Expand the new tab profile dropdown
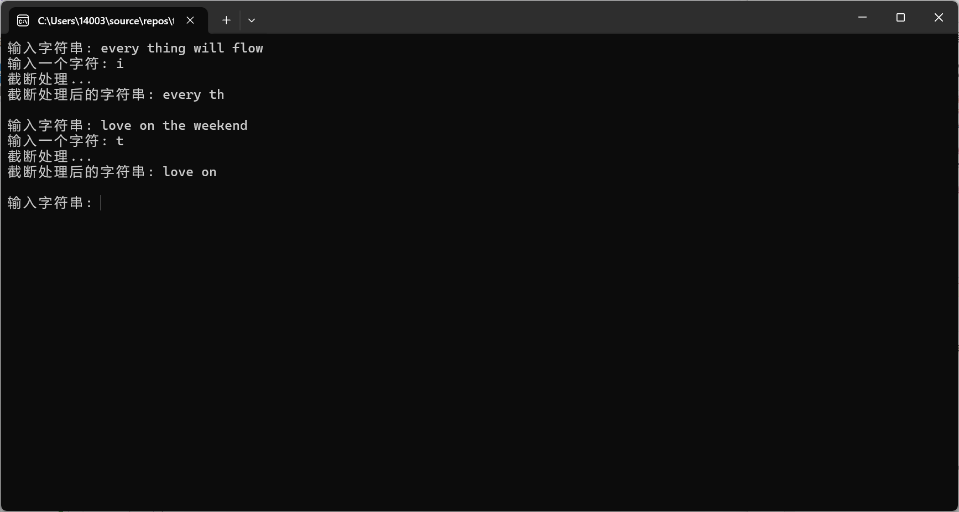 (x=252, y=20)
